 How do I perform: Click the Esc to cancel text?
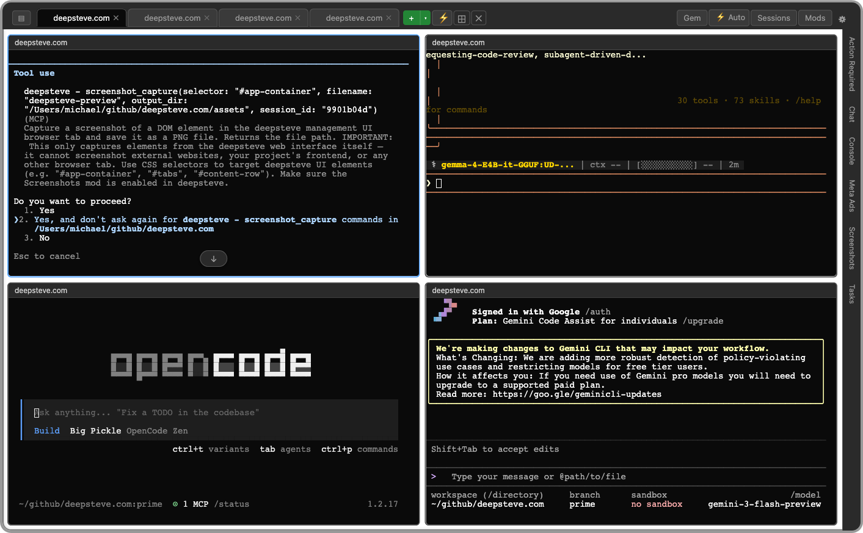47,256
